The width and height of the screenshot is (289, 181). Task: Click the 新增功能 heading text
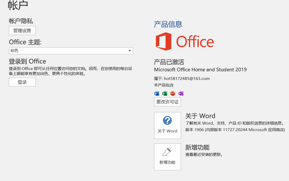pyautogui.click(x=197, y=147)
